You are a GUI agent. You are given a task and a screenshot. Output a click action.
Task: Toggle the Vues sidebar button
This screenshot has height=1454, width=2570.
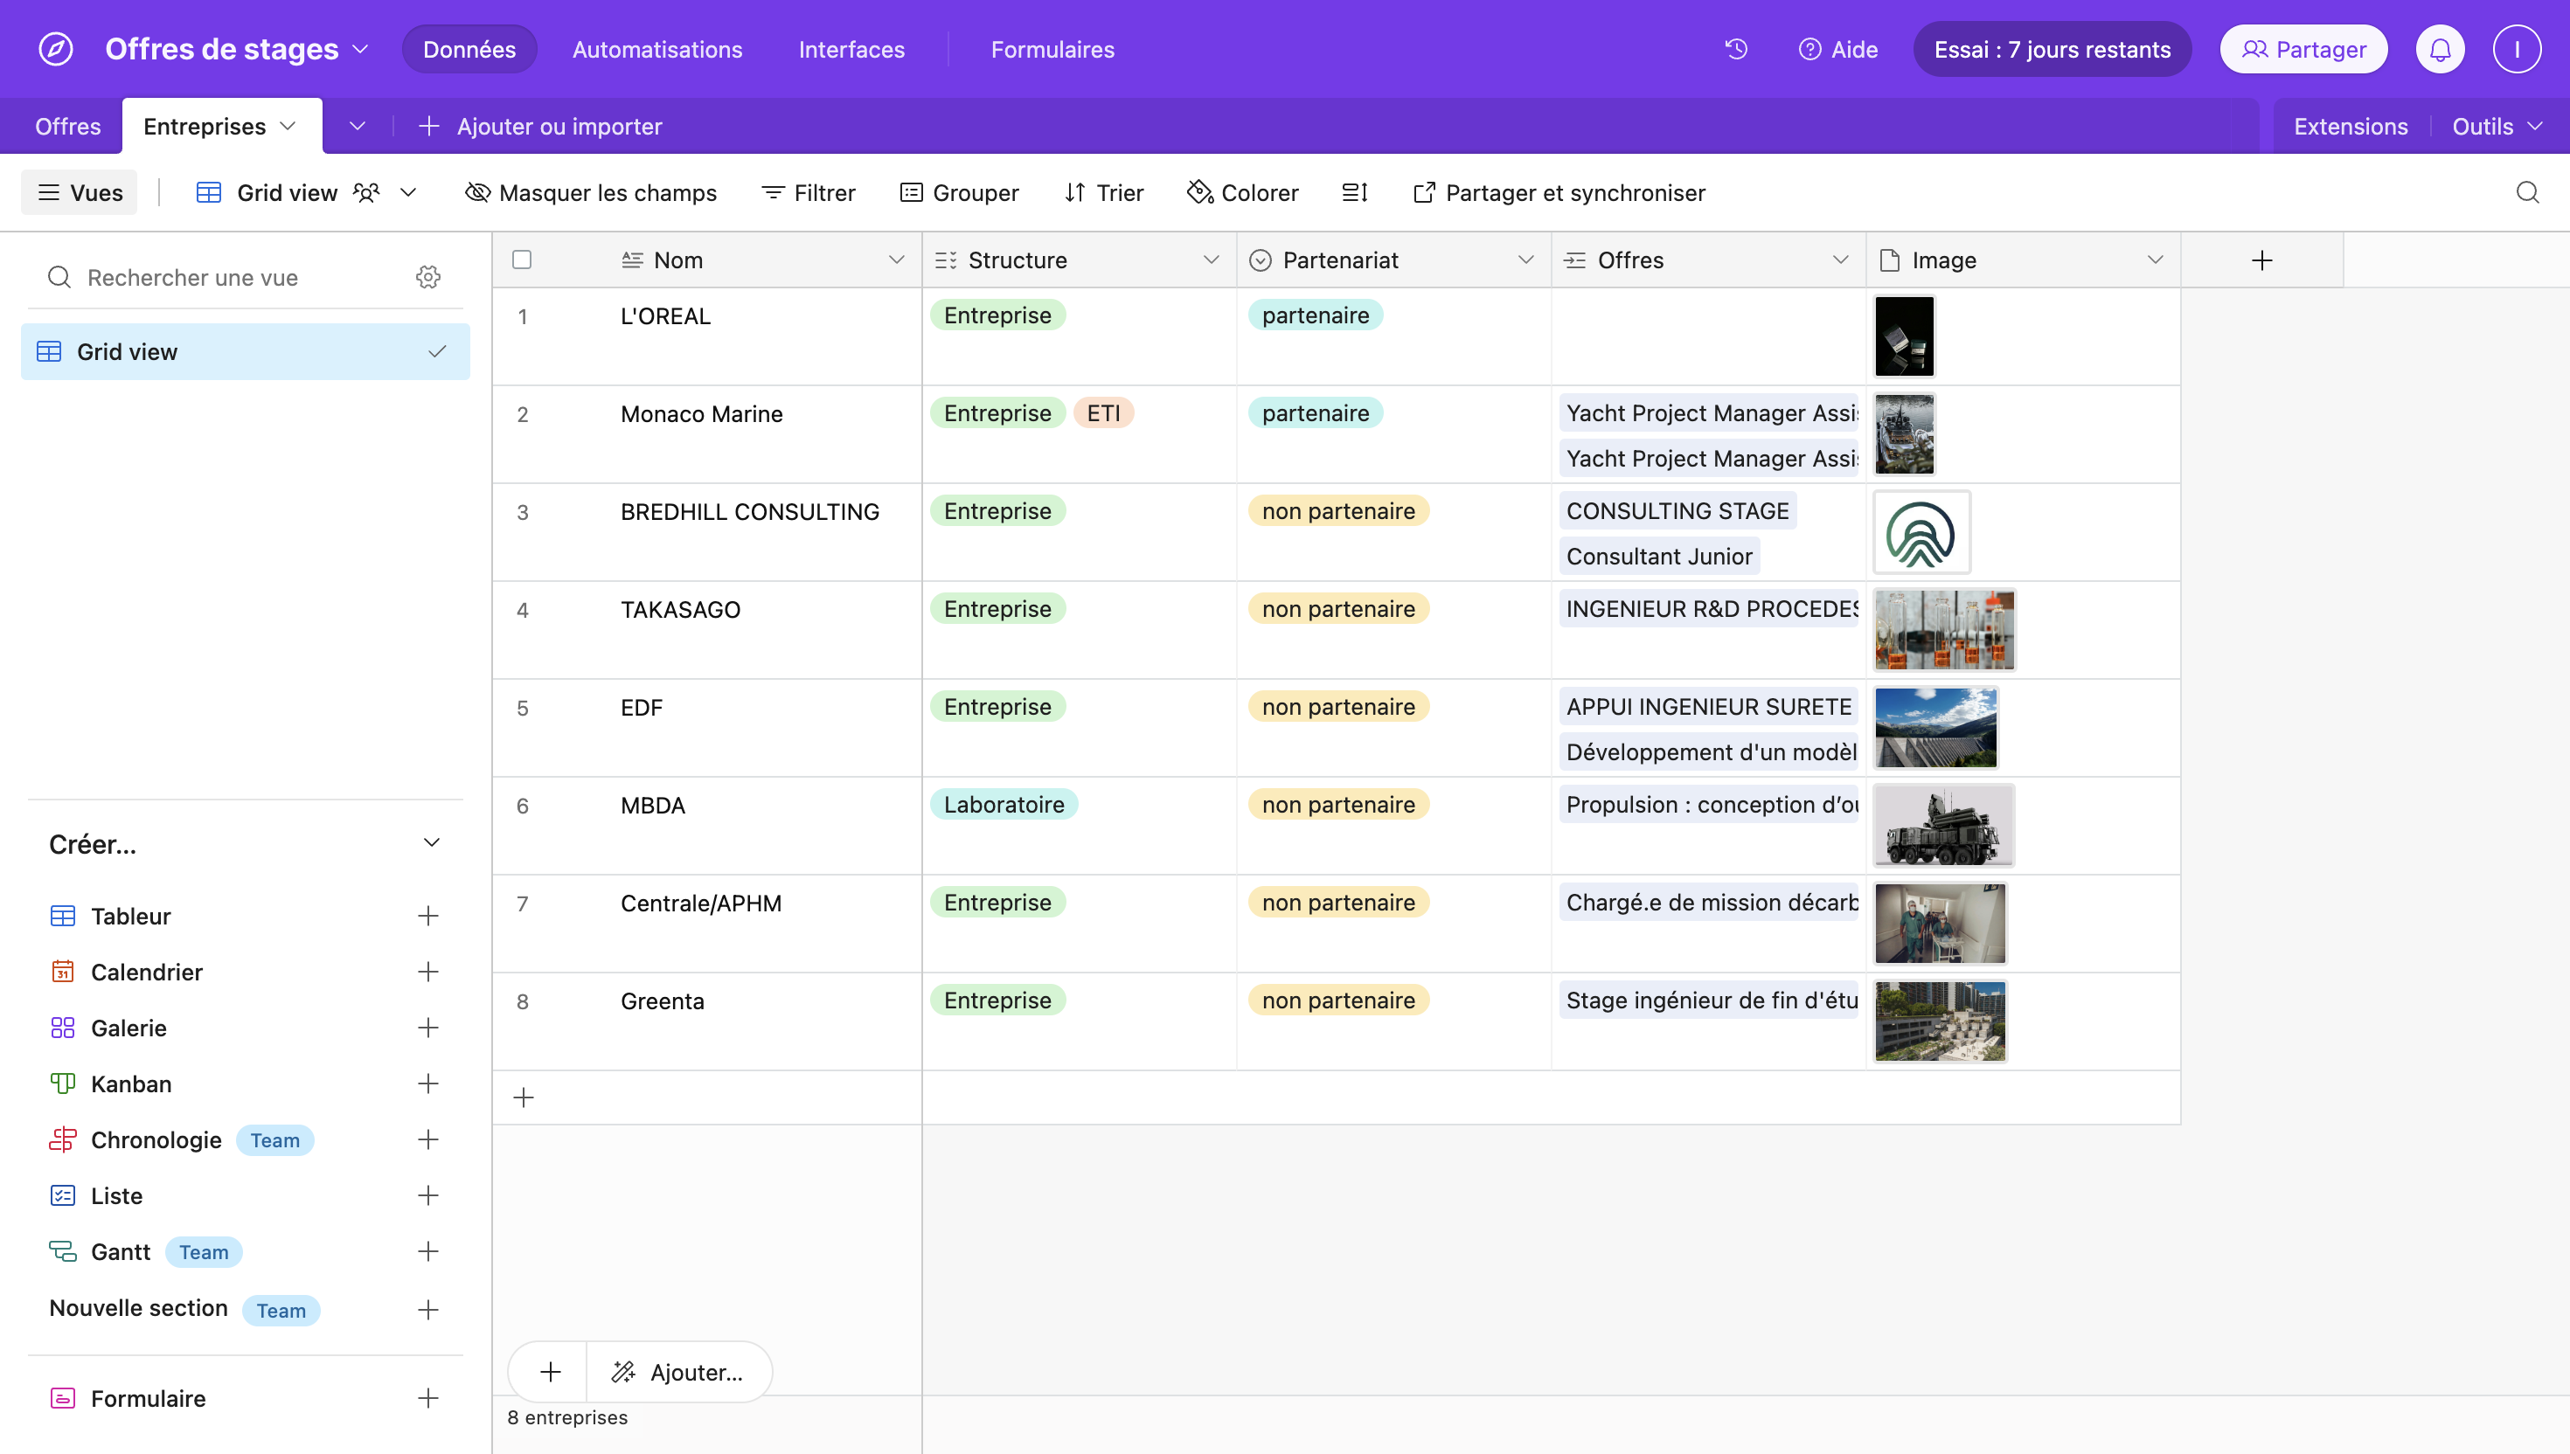click(x=80, y=193)
